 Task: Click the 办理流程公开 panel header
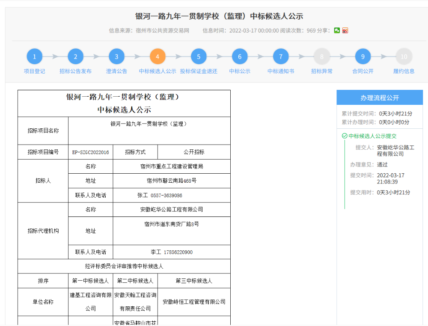click(380, 98)
